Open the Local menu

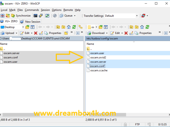pyautogui.click(x=4, y=10)
